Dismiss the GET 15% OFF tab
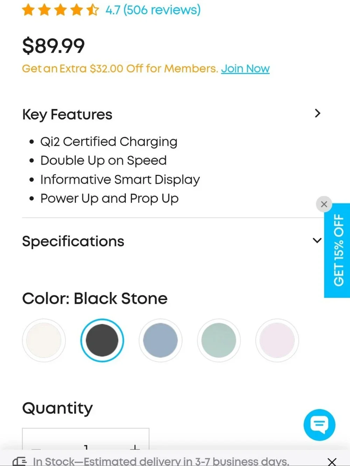This screenshot has height=466, width=350. (324, 204)
